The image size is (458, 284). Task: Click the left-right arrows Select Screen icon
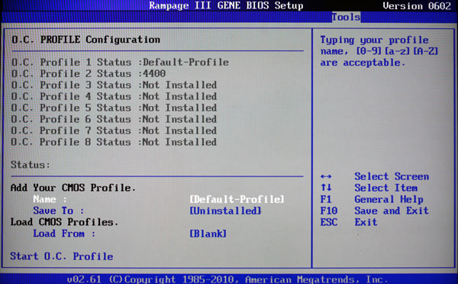(326, 176)
